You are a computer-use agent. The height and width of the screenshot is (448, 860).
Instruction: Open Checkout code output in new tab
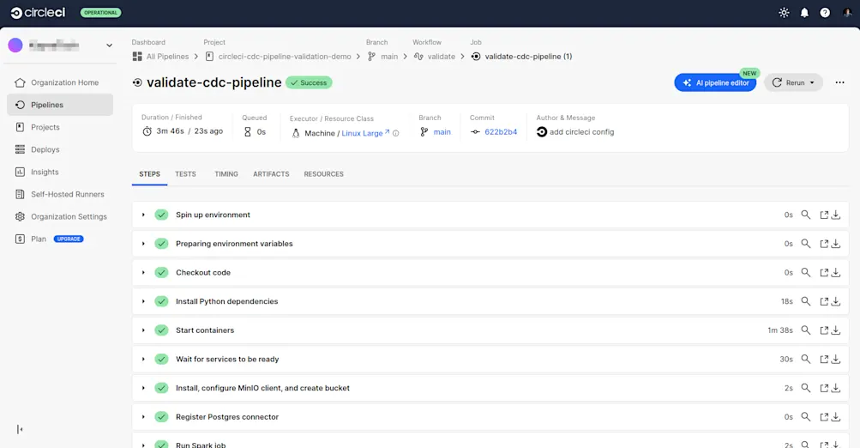[824, 272]
